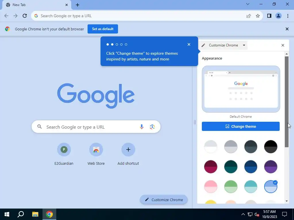
Task: Click the Change theme button
Action: [241, 126]
